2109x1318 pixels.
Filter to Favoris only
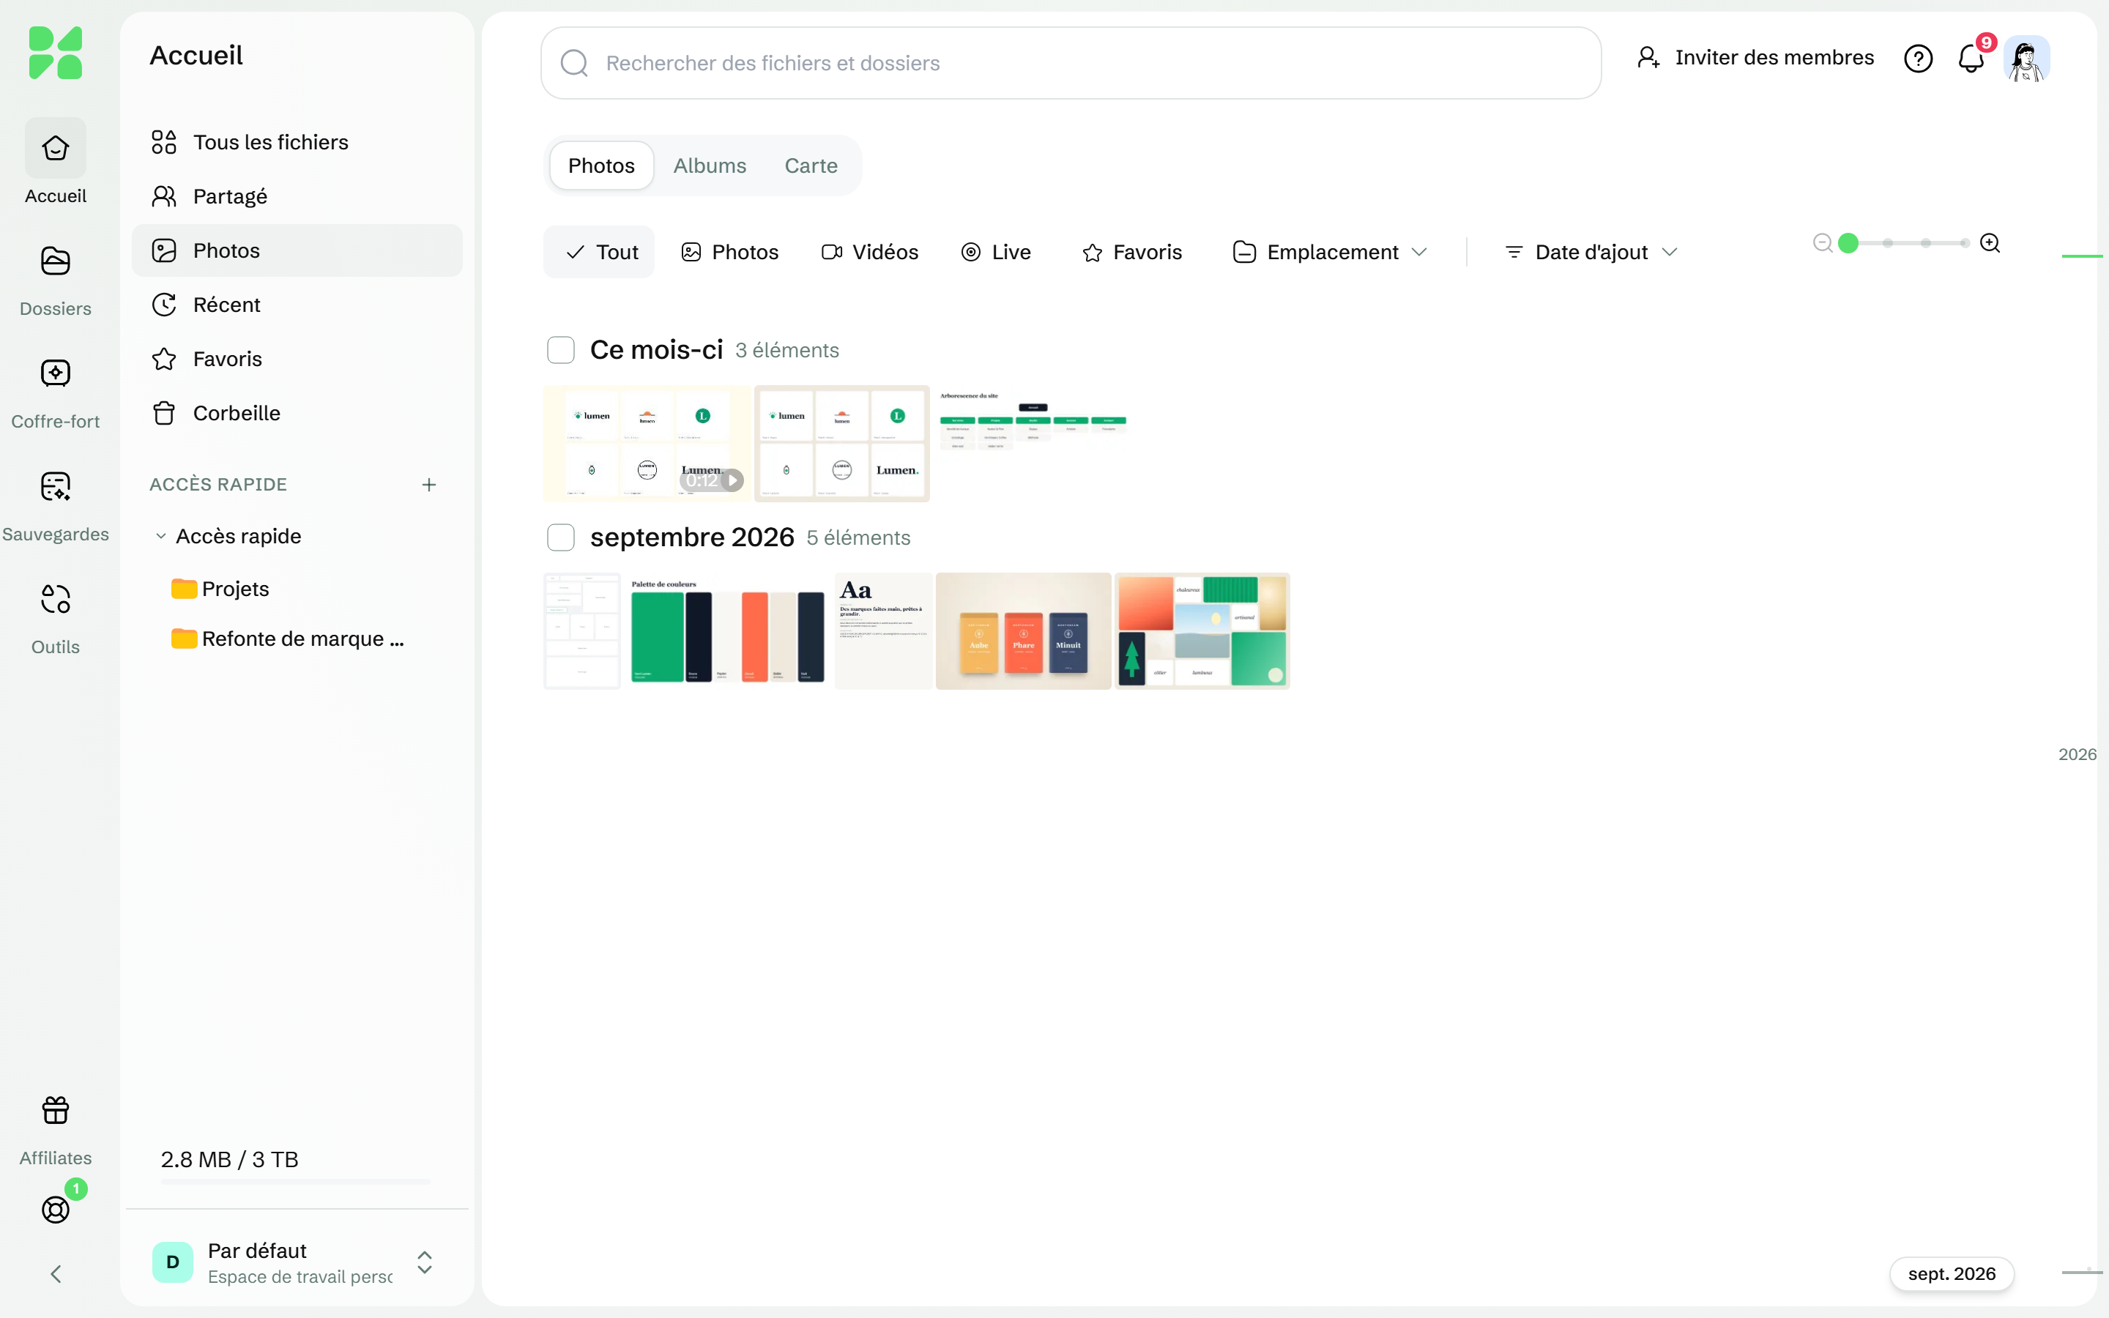coord(1132,252)
